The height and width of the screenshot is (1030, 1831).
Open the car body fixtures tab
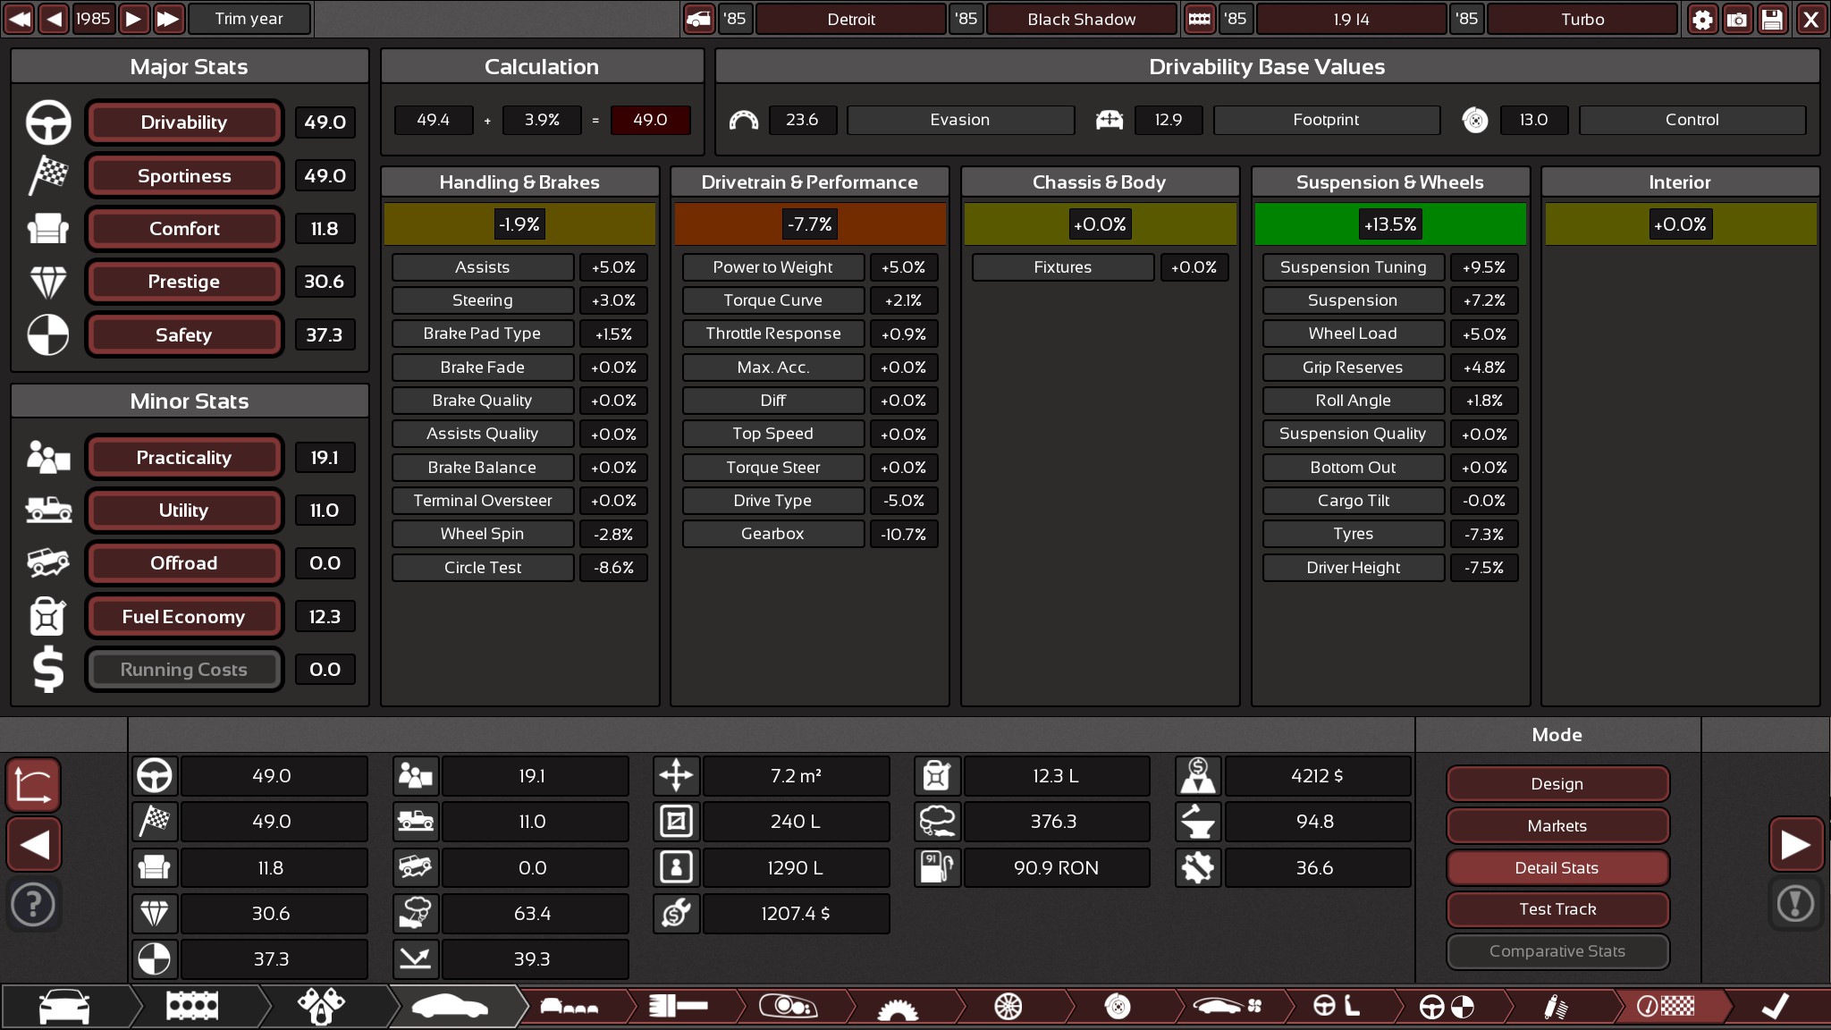569,1007
